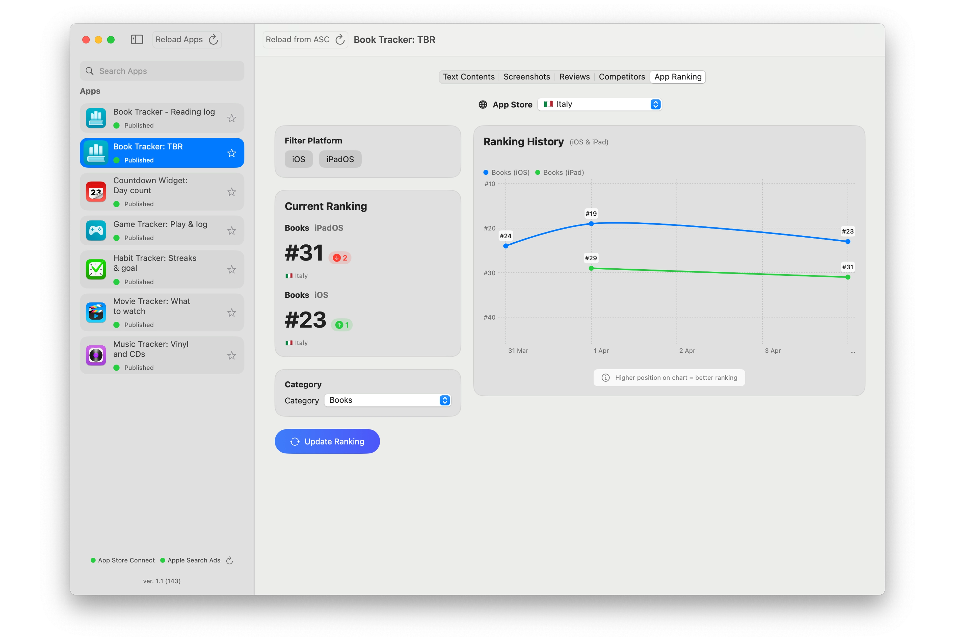This screenshot has height=641, width=955.
Task: Open the Music Tracker vinyl icon
Action: point(96,355)
